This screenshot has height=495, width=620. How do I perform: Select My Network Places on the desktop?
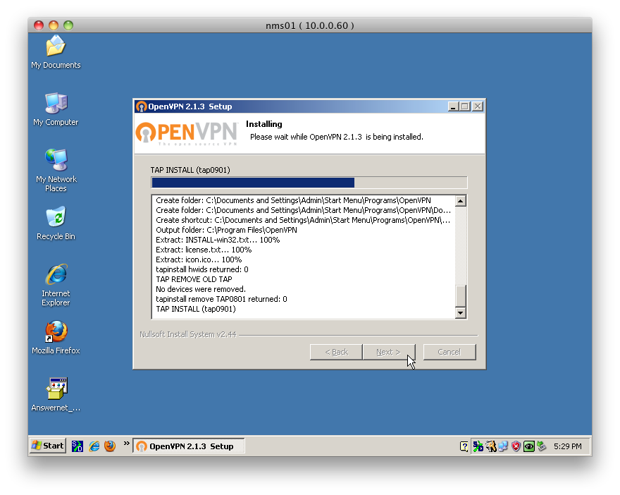(56, 171)
